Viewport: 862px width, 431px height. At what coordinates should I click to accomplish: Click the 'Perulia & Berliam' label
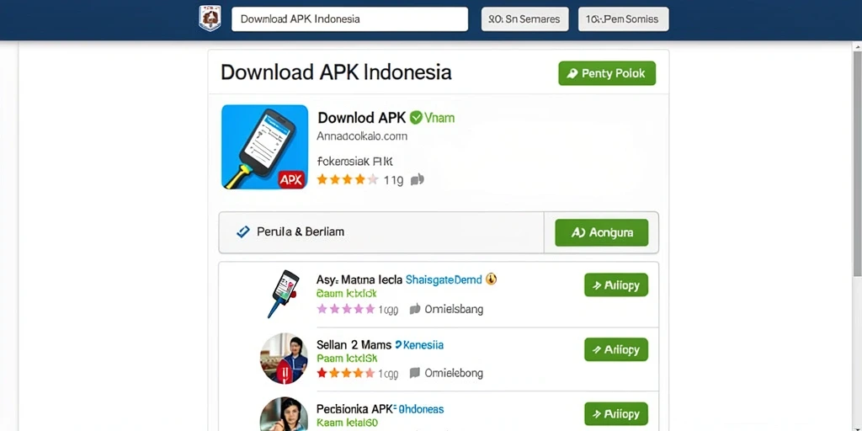pyautogui.click(x=301, y=232)
